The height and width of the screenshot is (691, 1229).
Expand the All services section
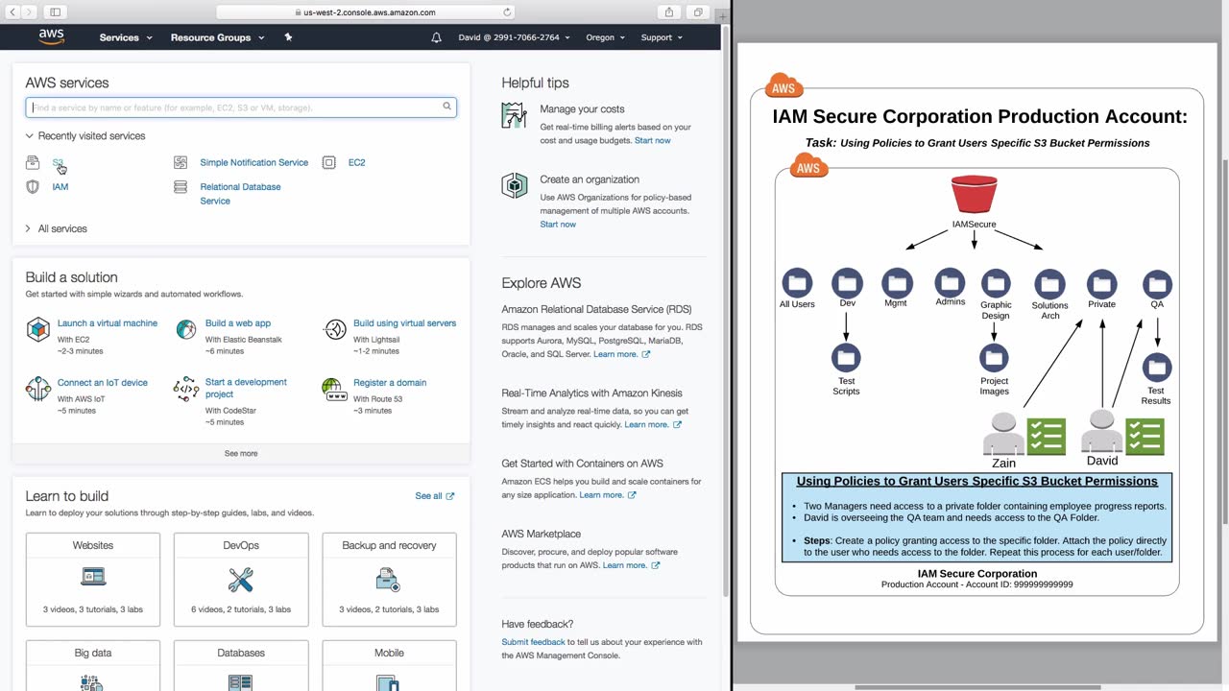click(x=56, y=229)
